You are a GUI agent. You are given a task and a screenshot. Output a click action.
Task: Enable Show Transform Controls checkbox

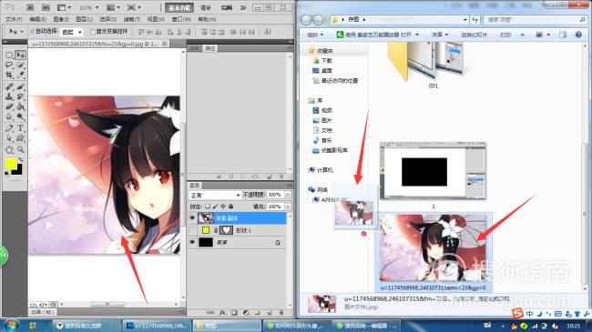click(93, 32)
